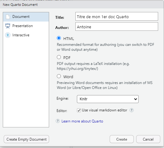
Task: Click Create Empty Document button
Action: click(26, 139)
